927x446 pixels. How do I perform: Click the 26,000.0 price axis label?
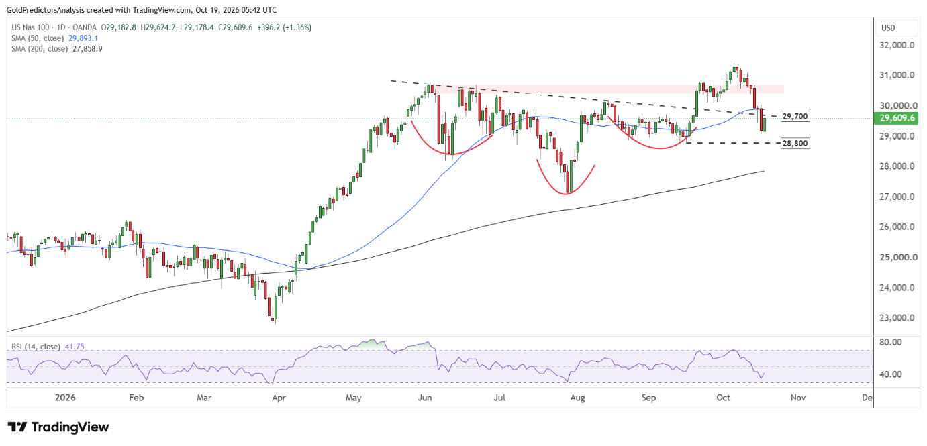897,227
